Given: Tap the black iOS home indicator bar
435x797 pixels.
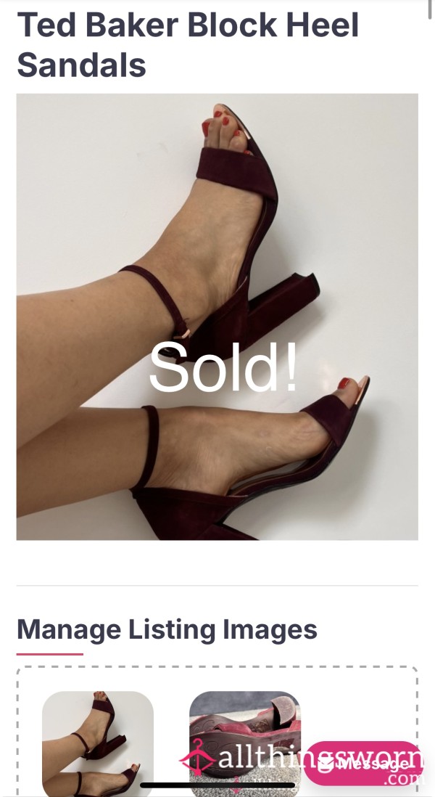Looking at the screenshot, I should pyautogui.click(x=217, y=785).
